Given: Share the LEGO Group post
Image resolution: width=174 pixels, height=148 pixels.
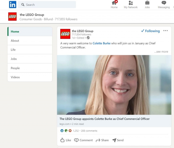Looking at the screenshot, I should click(102, 140).
